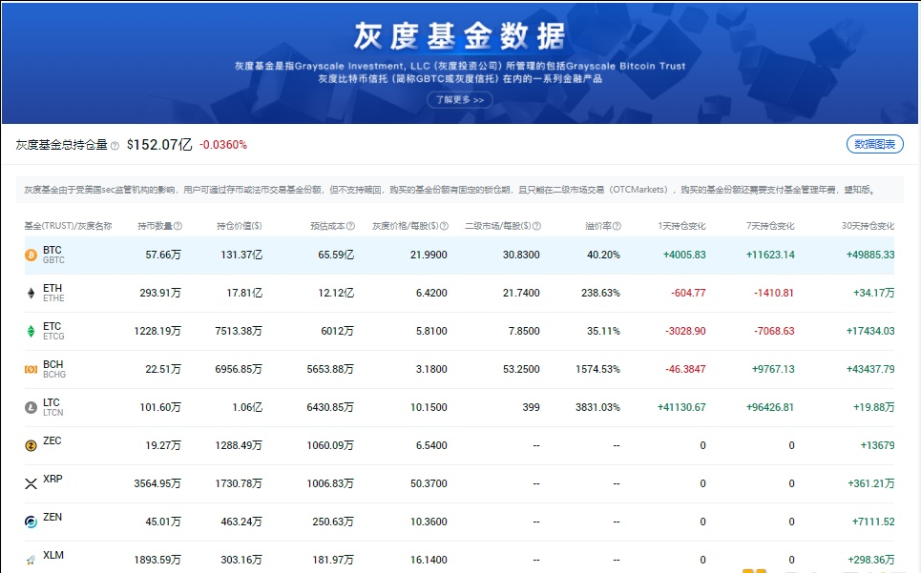921x573 pixels.
Task: Click LTC 7-day change +96426.81
Action: (x=770, y=408)
